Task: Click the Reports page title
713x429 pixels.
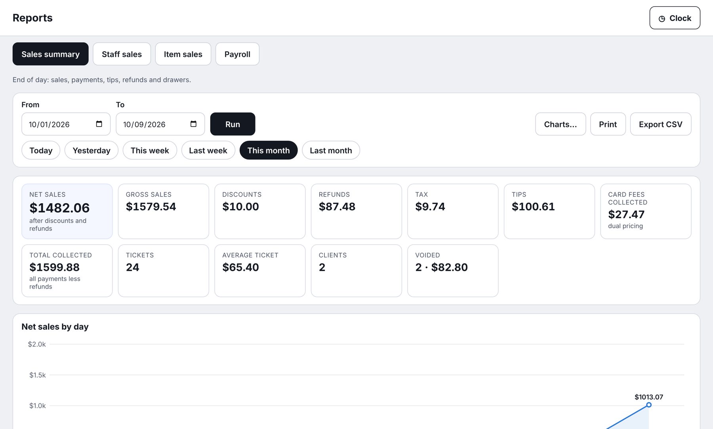Action: 32,18
